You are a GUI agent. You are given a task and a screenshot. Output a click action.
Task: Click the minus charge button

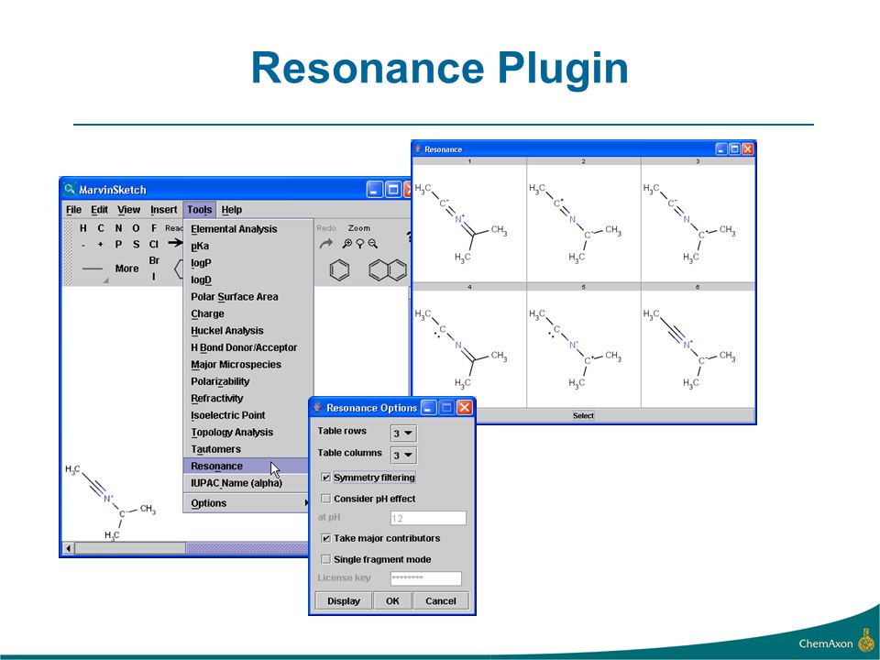[83, 245]
